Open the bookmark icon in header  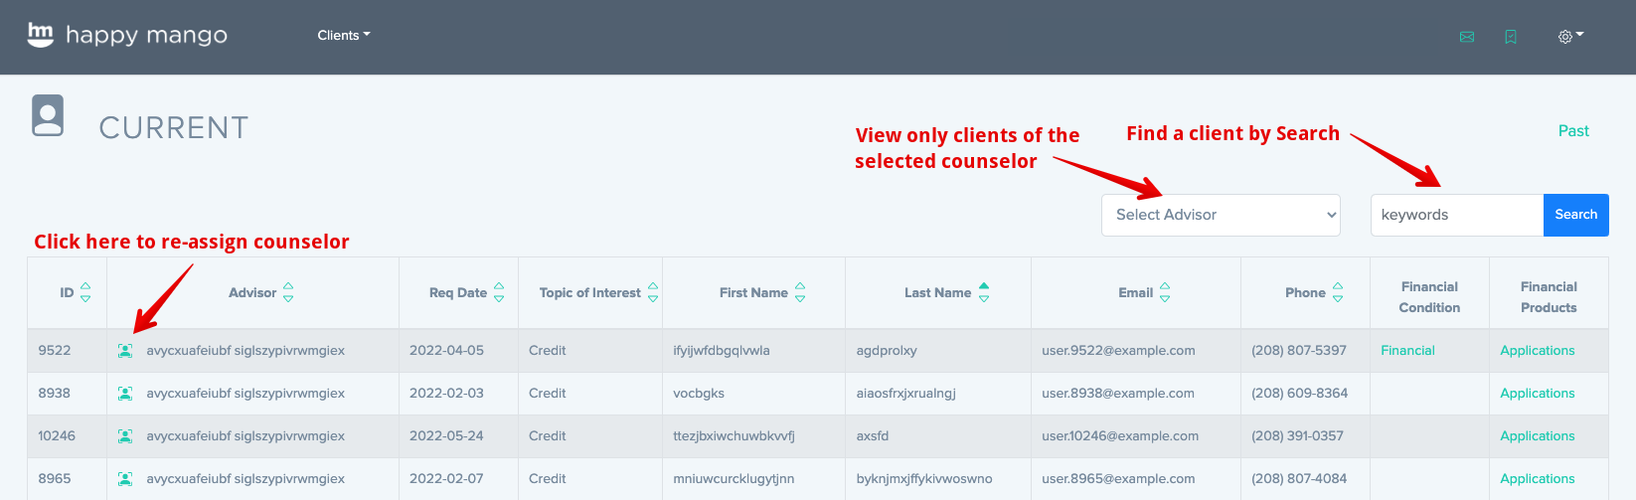[1511, 37]
